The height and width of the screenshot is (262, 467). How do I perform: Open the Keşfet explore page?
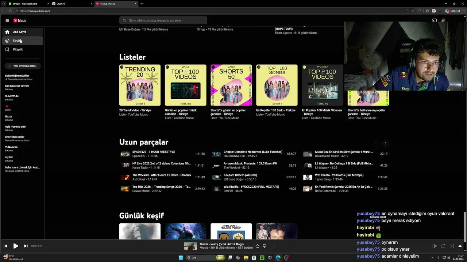click(x=23, y=41)
